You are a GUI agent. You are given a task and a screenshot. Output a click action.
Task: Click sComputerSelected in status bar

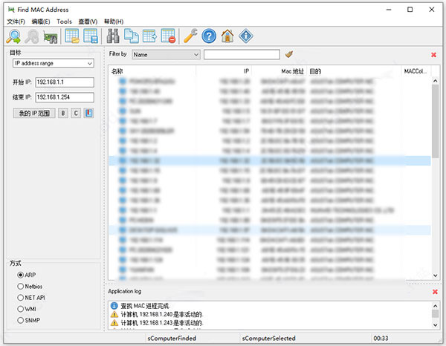(269, 338)
